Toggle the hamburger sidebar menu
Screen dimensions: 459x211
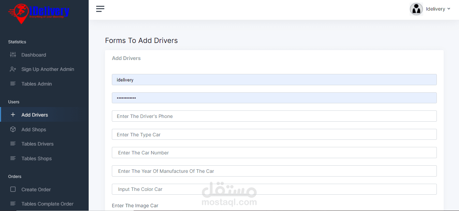pyautogui.click(x=100, y=9)
